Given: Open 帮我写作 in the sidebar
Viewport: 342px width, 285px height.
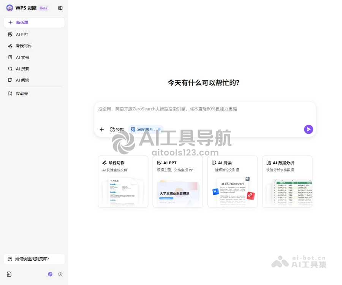Looking at the screenshot, I should coord(34,46).
